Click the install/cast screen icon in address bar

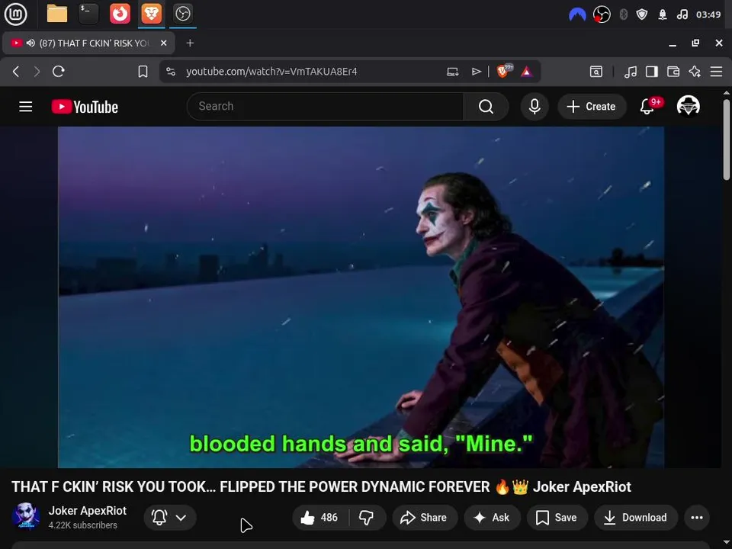coord(453,72)
